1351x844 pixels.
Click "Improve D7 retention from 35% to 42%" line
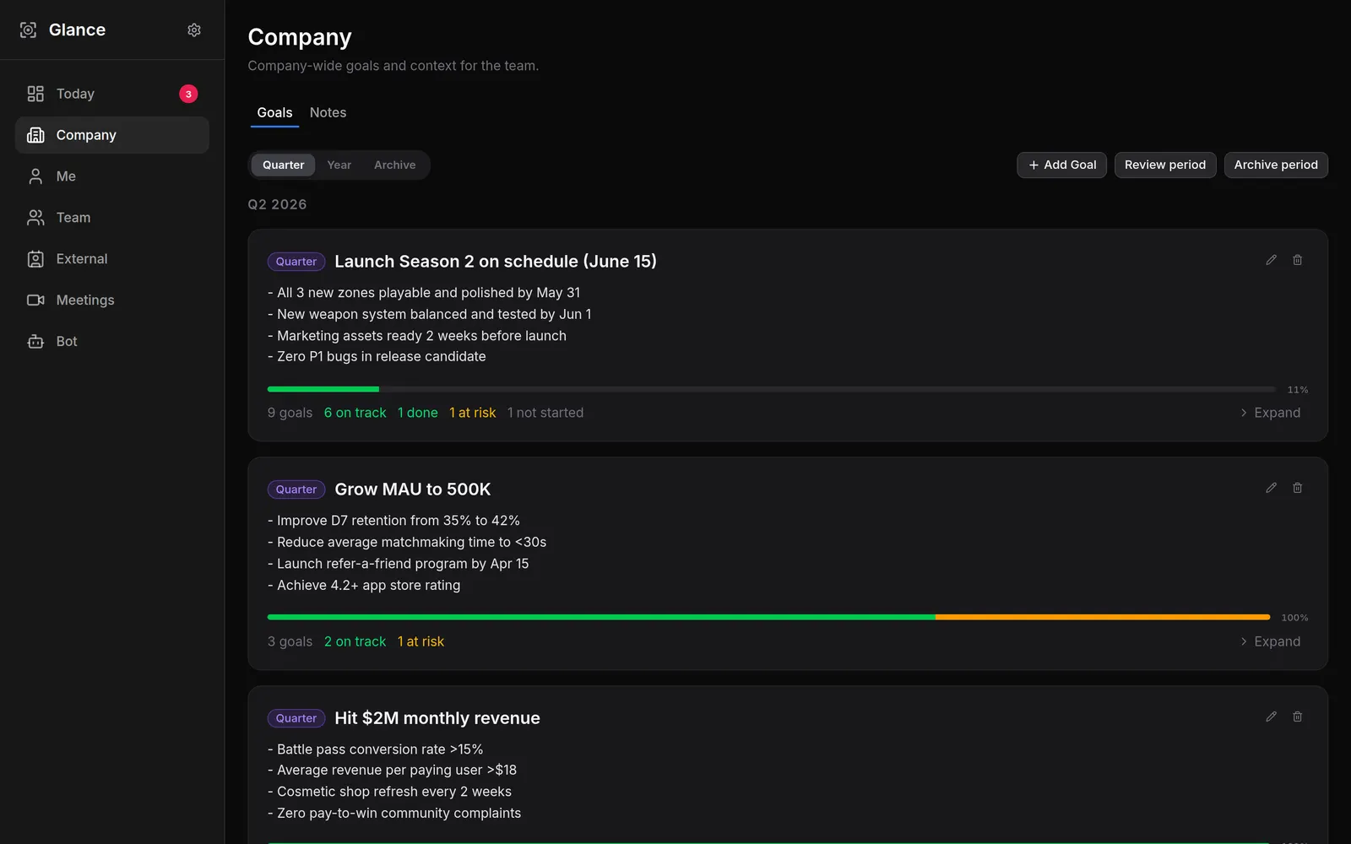coord(393,521)
